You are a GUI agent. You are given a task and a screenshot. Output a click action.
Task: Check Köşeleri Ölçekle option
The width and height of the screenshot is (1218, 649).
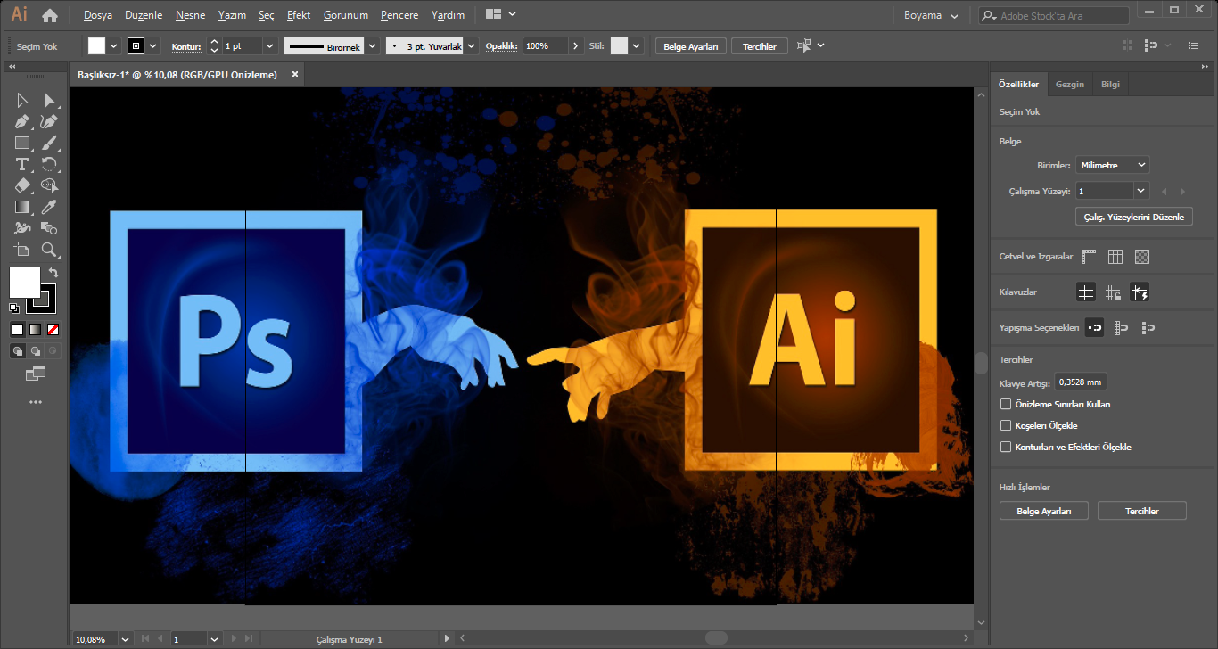[x=1006, y=425]
